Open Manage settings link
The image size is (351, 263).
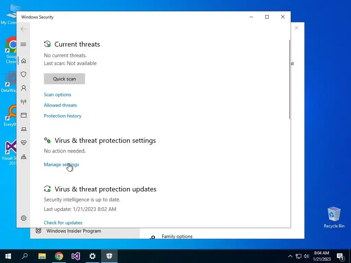(61, 164)
